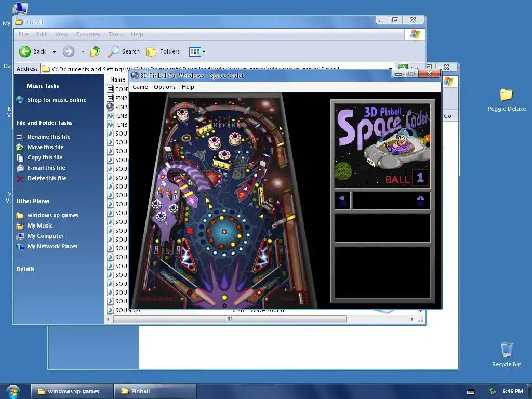Viewport: 532px width, 399px height.
Task: Click the green Back arrow button
Action: [x=25, y=51]
